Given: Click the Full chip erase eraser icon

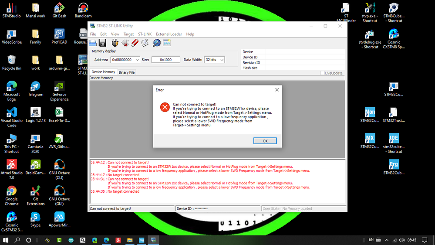Looking at the screenshot, I should coord(135,43).
